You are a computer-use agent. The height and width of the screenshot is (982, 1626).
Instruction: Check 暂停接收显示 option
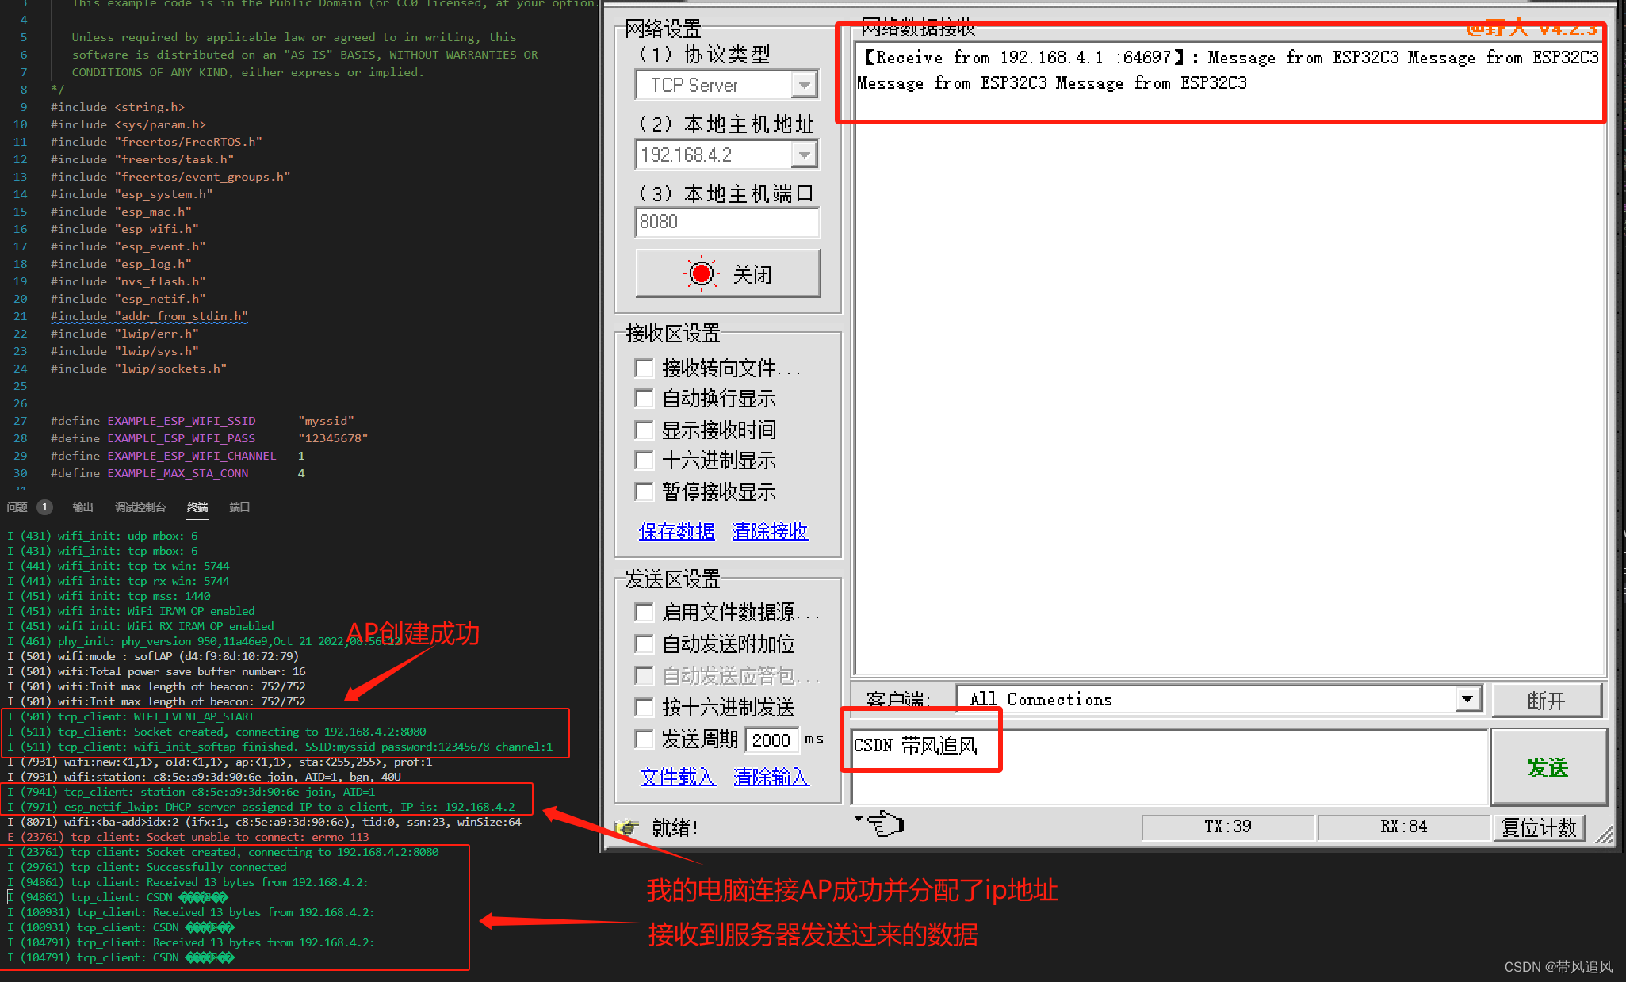645,491
